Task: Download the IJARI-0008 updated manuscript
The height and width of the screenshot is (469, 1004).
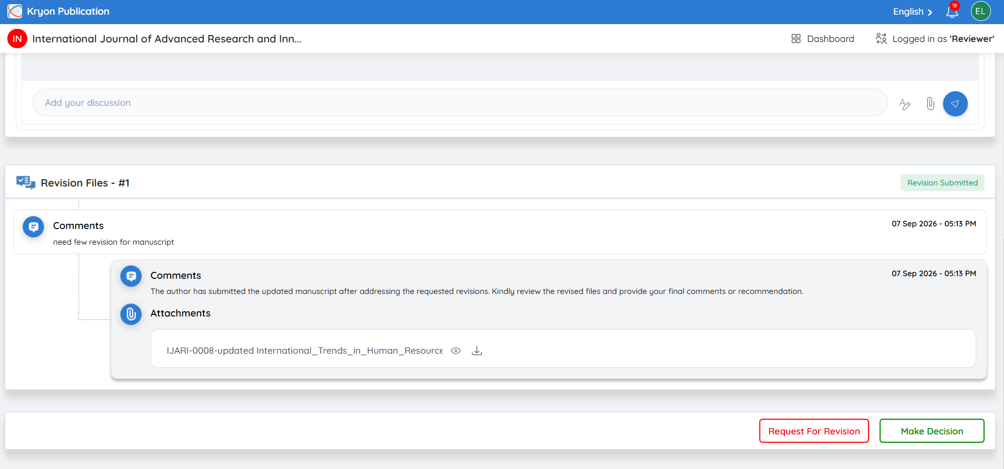Action: coord(477,351)
